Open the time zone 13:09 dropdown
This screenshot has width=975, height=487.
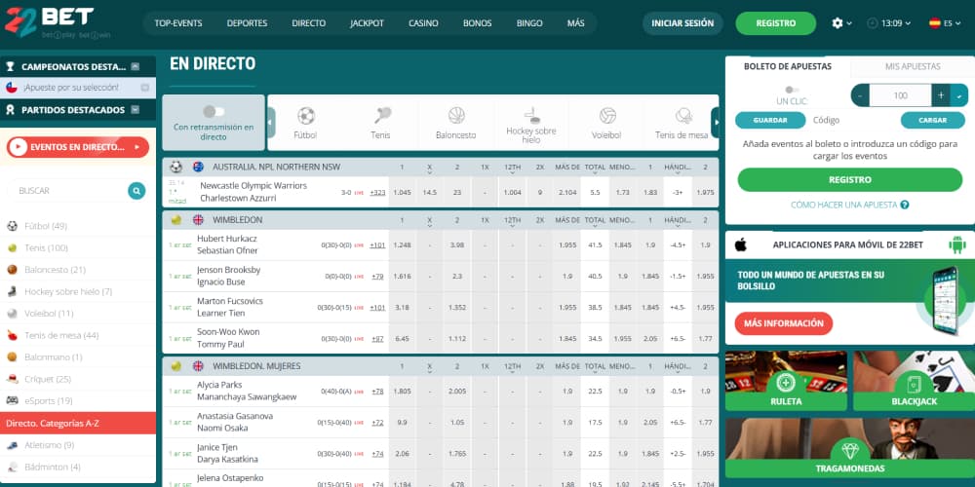[x=888, y=23]
